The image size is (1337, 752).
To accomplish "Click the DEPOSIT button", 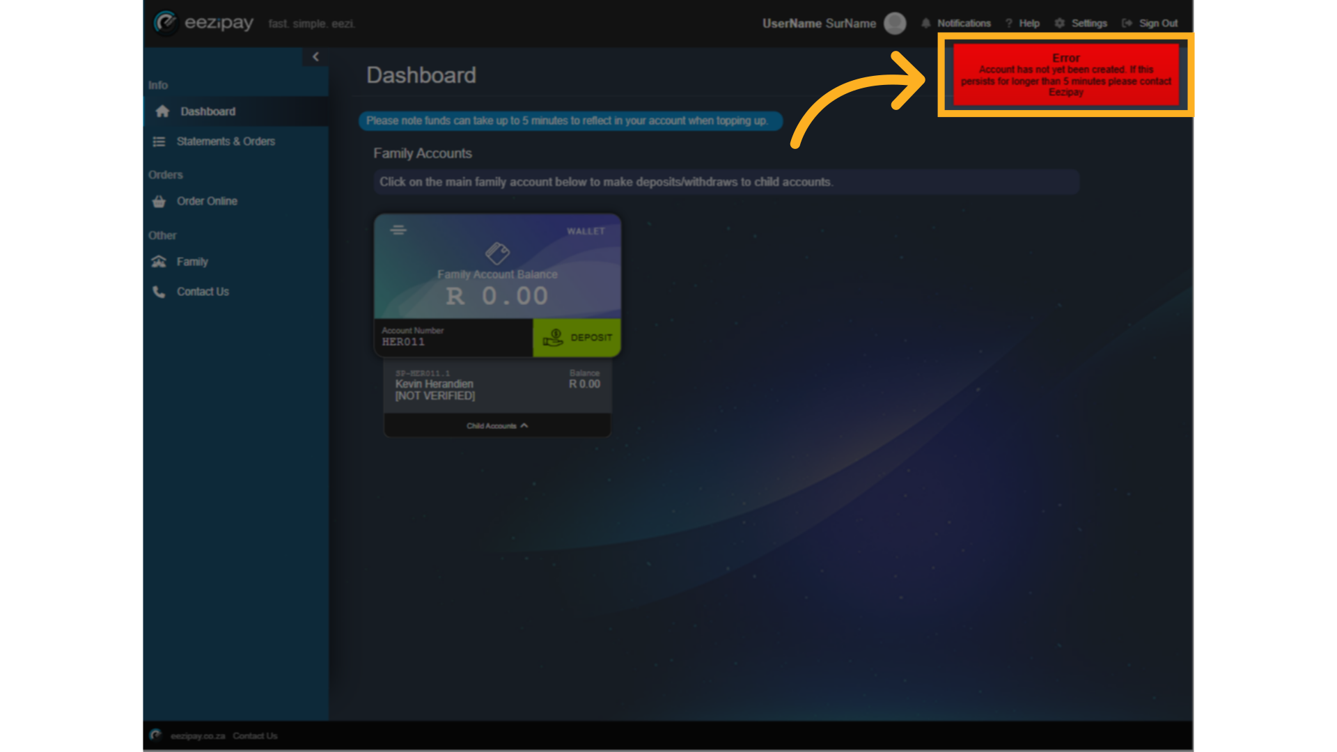I will pyautogui.click(x=577, y=338).
